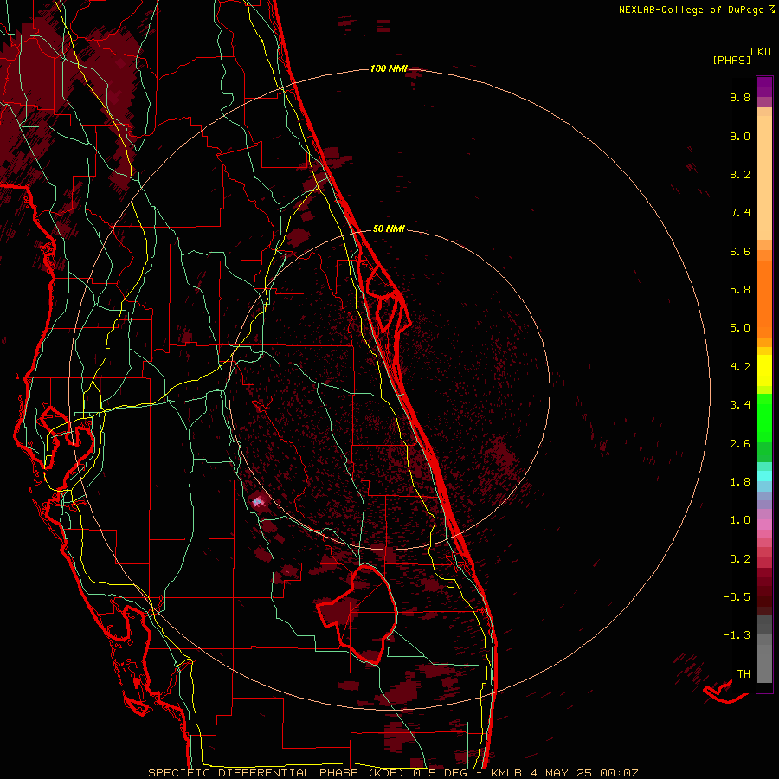Click the bright pink-blue KDP echo cell
Screen dimensions: 779x779
(x=258, y=502)
